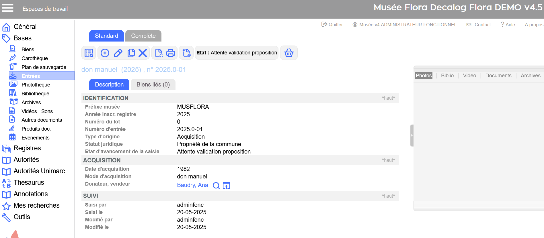Open the Biens liés (0) tab

point(153,84)
